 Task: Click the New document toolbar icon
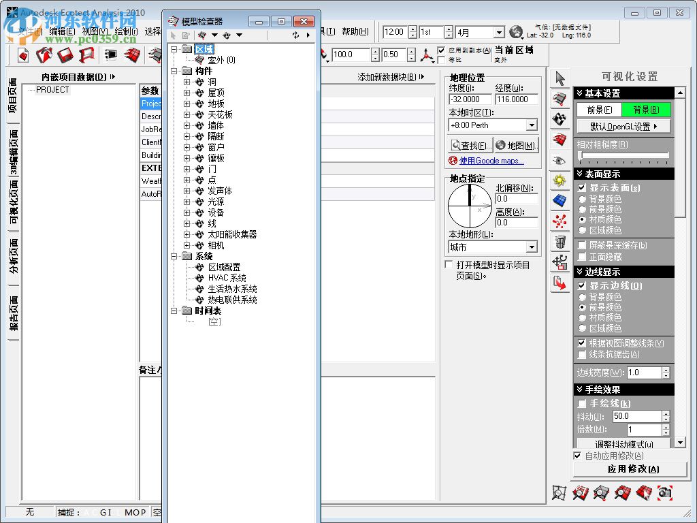point(24,54)
